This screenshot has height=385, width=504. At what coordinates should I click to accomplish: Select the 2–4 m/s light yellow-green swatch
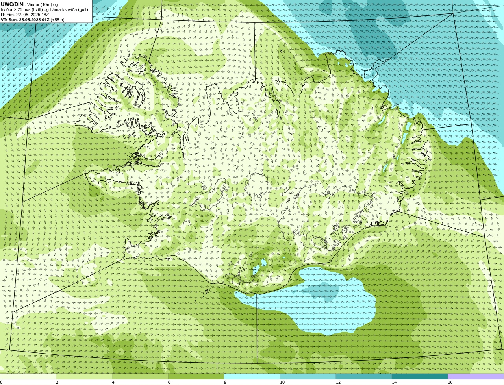[x=84, y=376]
